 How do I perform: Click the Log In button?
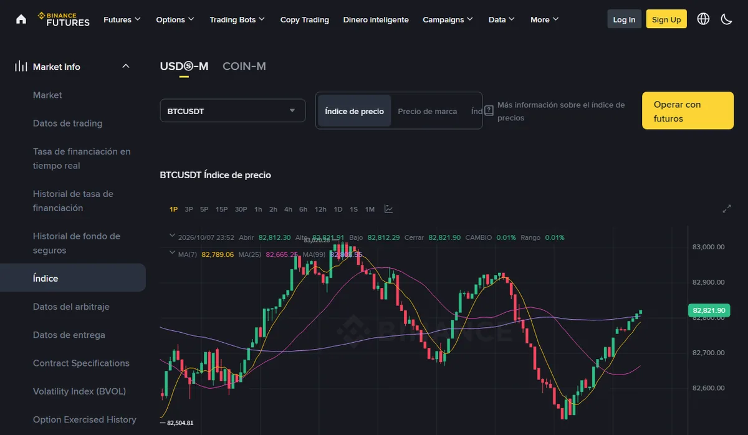tap(624, 19)
